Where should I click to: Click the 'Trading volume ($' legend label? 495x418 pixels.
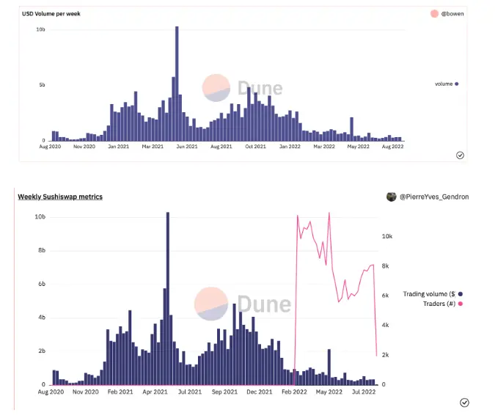[429, 294]
